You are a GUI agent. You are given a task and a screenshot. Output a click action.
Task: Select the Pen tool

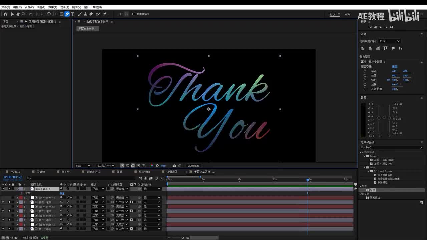[x=67, y=14]
